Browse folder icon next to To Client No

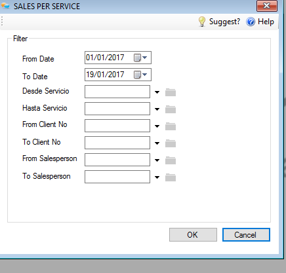171,143
